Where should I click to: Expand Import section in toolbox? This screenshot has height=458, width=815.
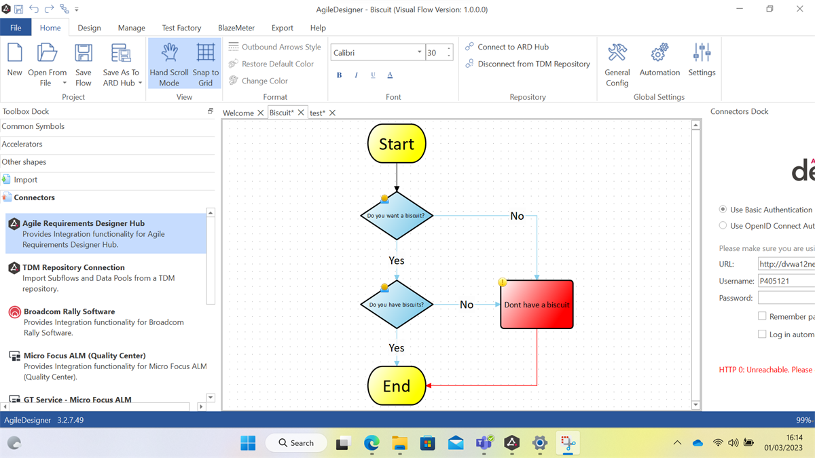(x=107, y=180)
